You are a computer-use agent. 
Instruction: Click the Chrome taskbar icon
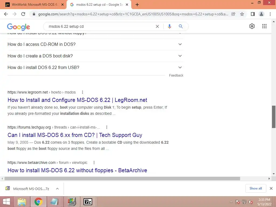click(x=38, y=202)
